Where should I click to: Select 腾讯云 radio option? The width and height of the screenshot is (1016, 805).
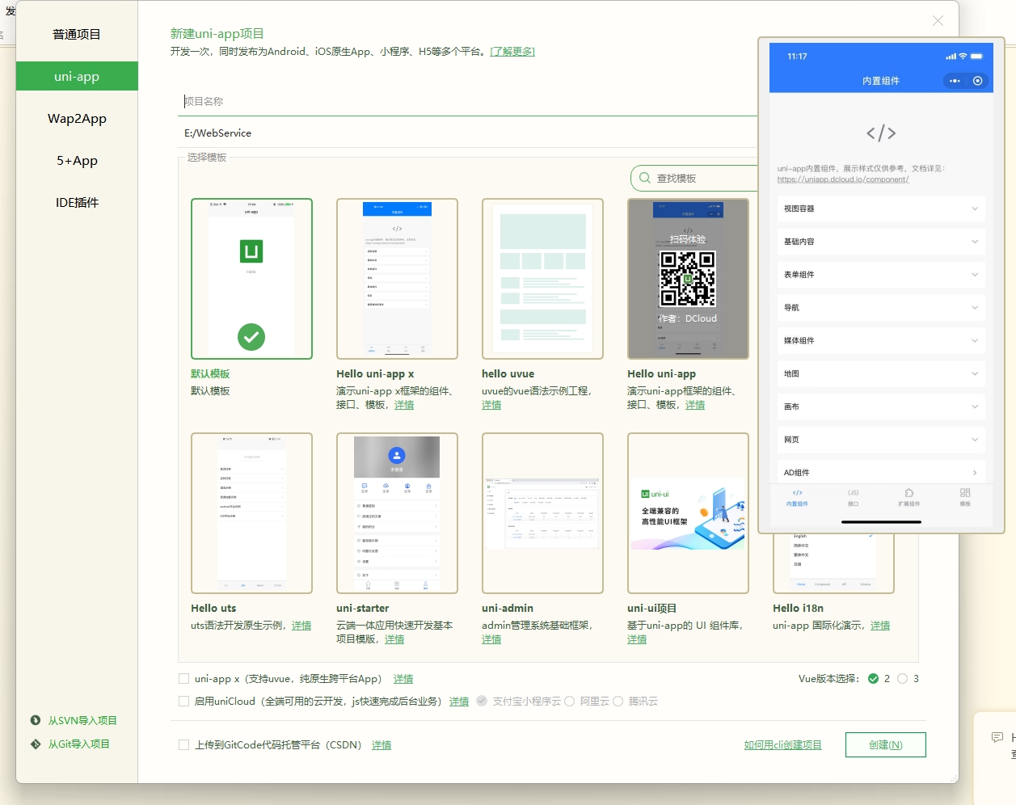(618, 702)
